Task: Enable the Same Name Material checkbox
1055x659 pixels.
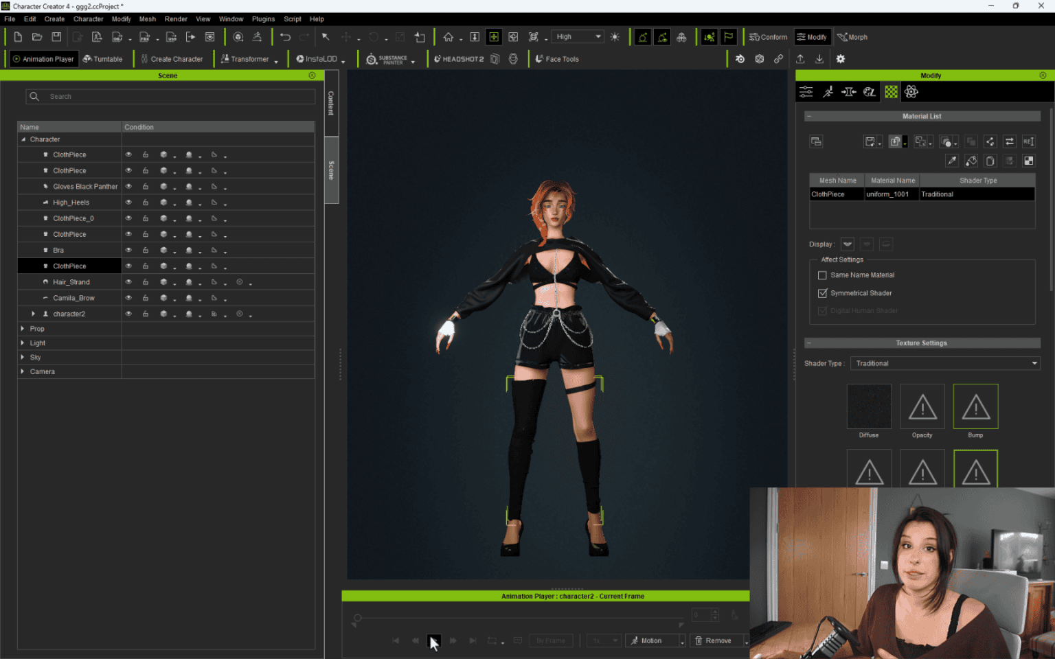Action: [x=822, y=275]
